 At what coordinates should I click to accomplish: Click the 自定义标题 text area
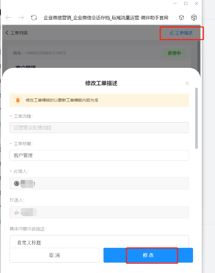point(99,242)
